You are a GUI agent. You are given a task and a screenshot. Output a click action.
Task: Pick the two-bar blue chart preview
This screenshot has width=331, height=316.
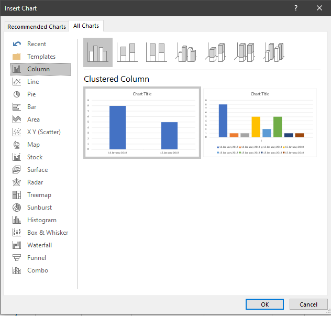(x=142, y=123)
